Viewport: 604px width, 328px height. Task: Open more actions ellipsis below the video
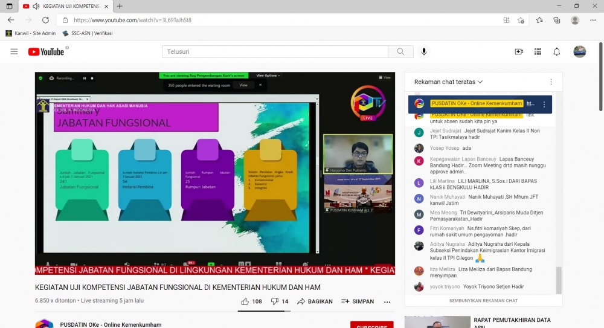[x=387, y=301]
